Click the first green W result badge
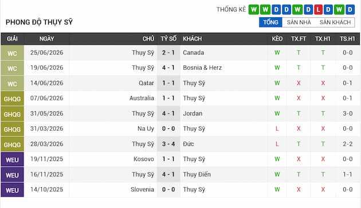The height and width of the screenshot is (208, 361). (253, 10)
